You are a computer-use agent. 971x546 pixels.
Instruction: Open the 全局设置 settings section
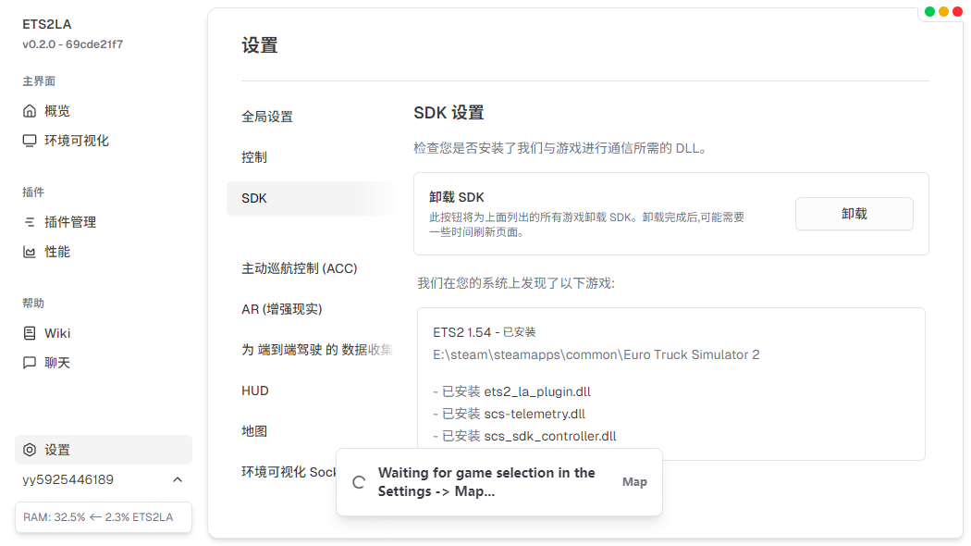point(267,117)
